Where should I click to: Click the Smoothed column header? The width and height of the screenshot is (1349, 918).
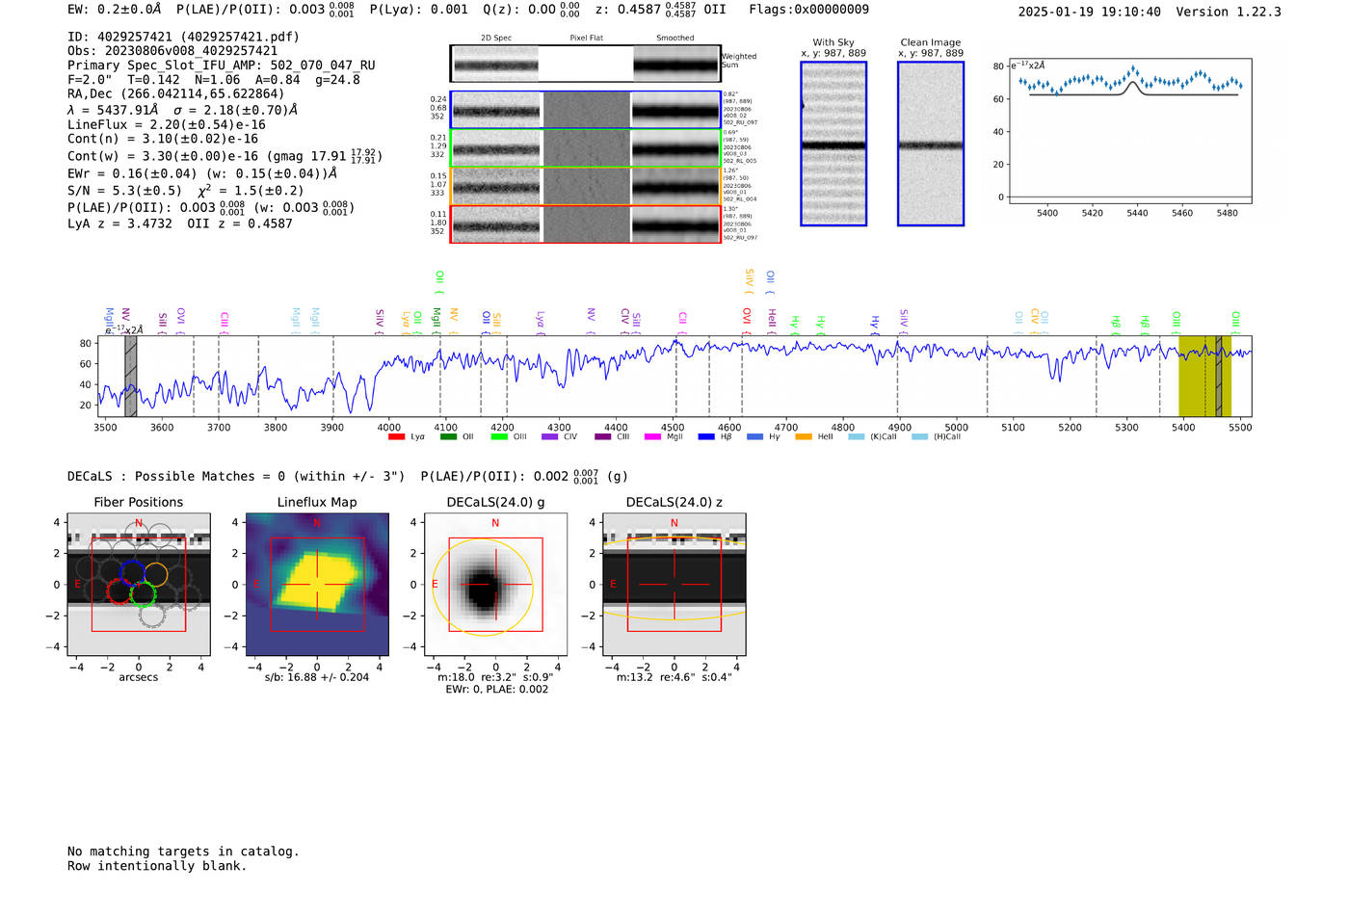[674, 38]
